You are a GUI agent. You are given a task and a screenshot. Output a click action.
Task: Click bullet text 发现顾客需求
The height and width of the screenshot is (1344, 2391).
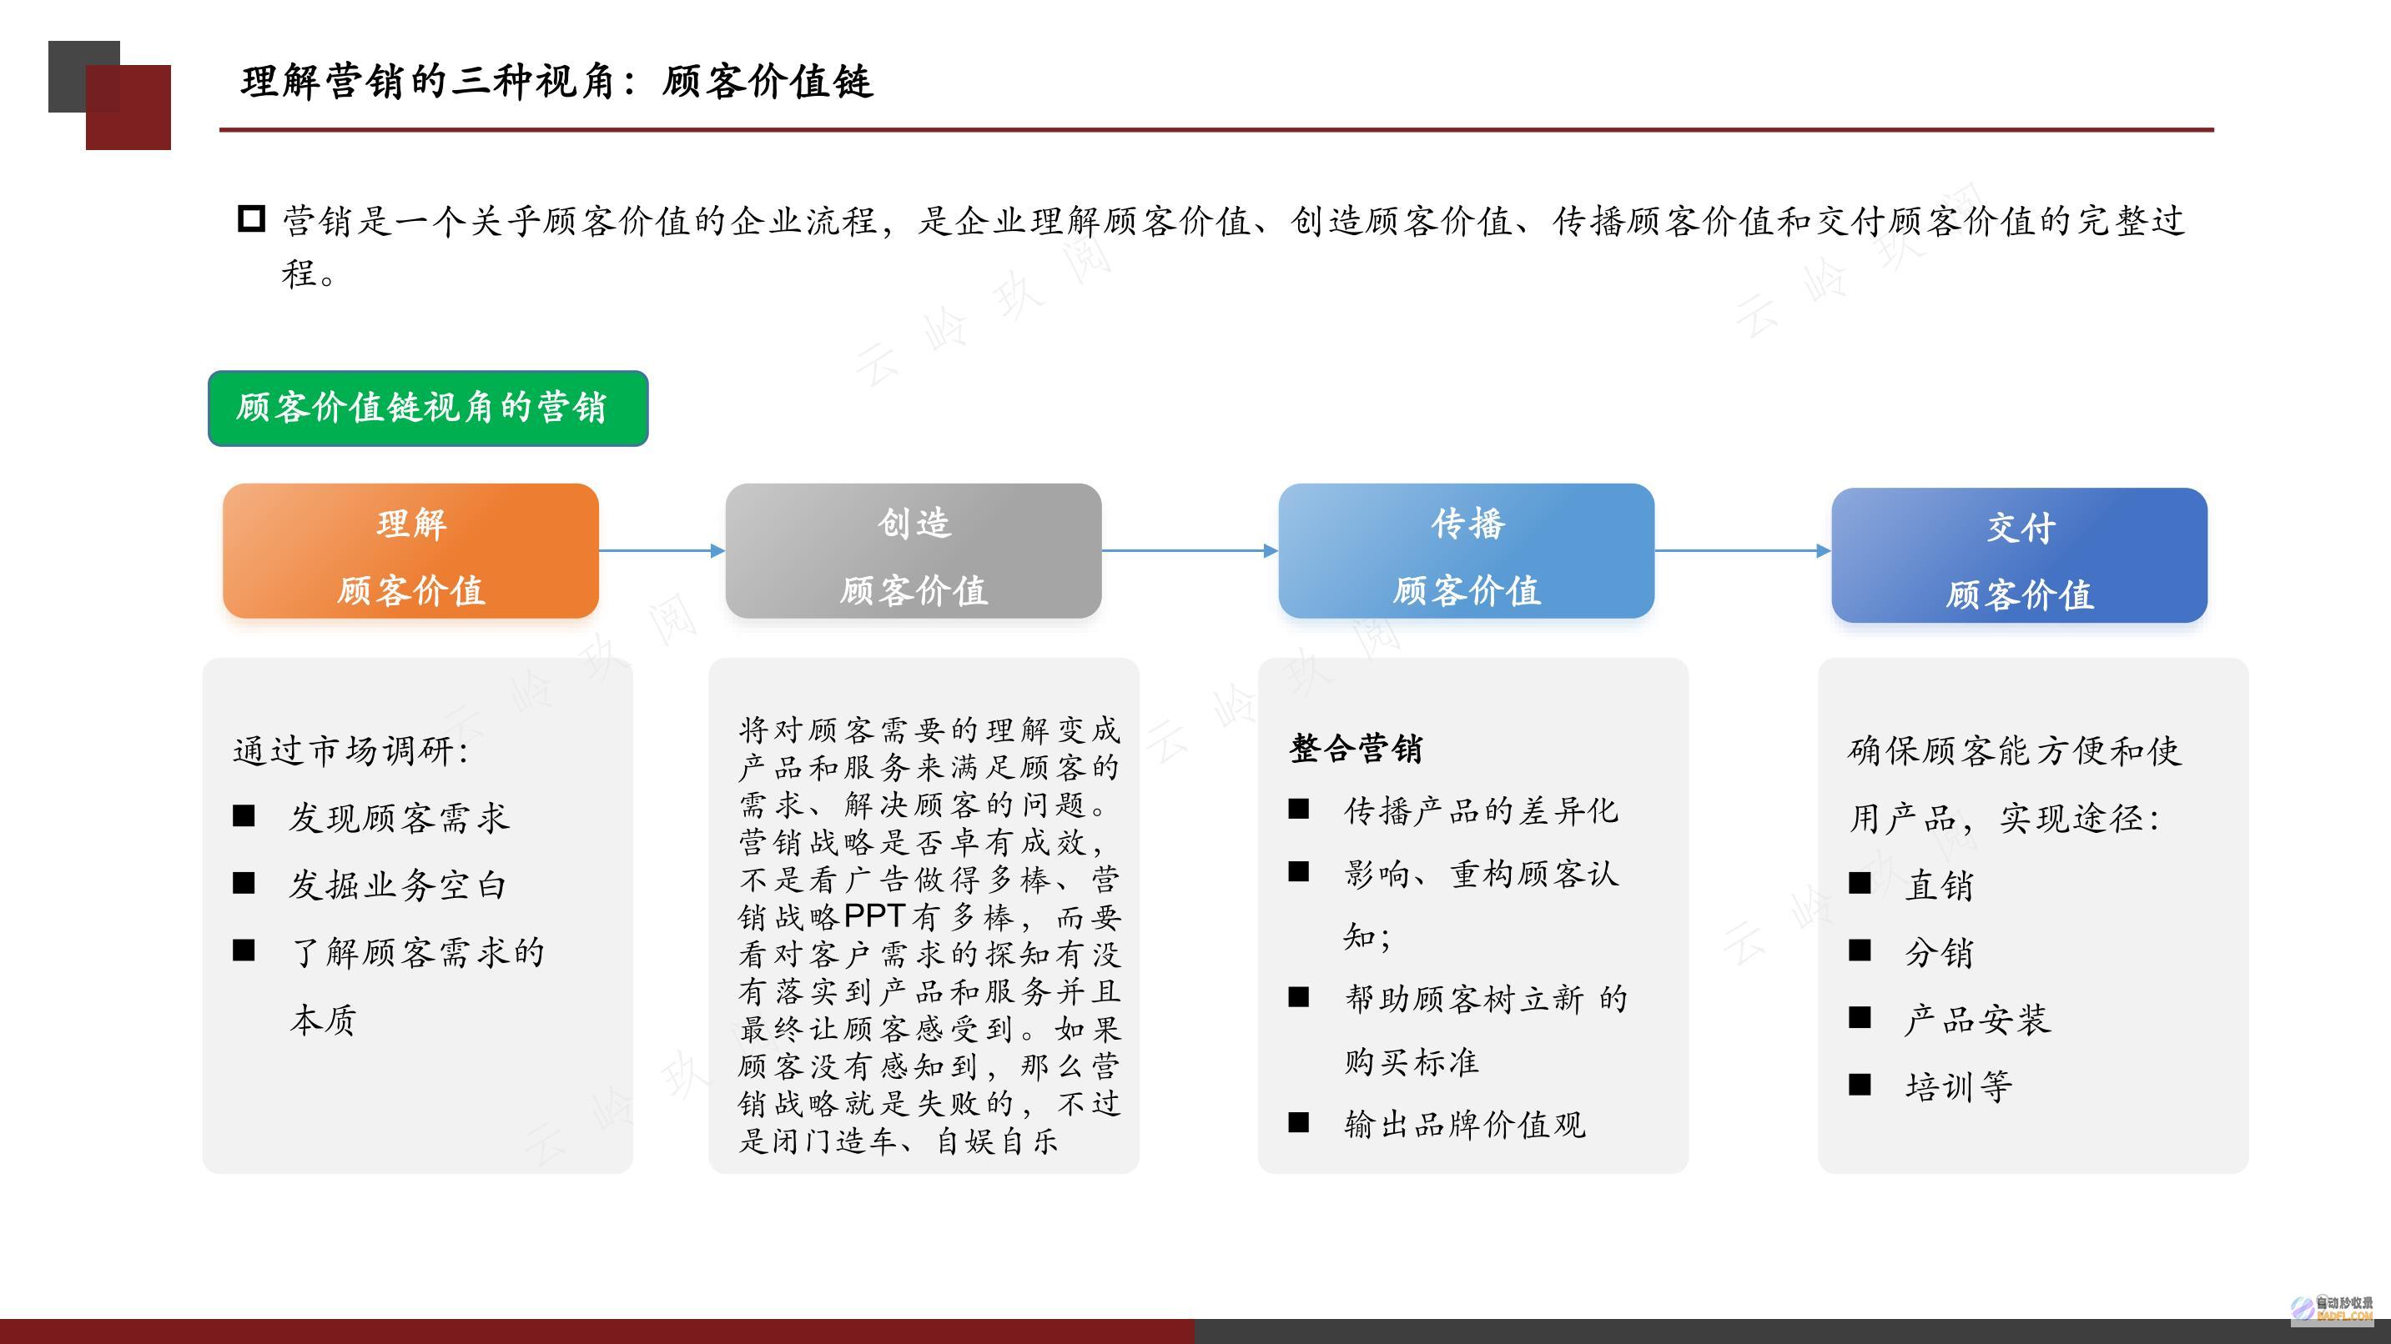point(399,817)
